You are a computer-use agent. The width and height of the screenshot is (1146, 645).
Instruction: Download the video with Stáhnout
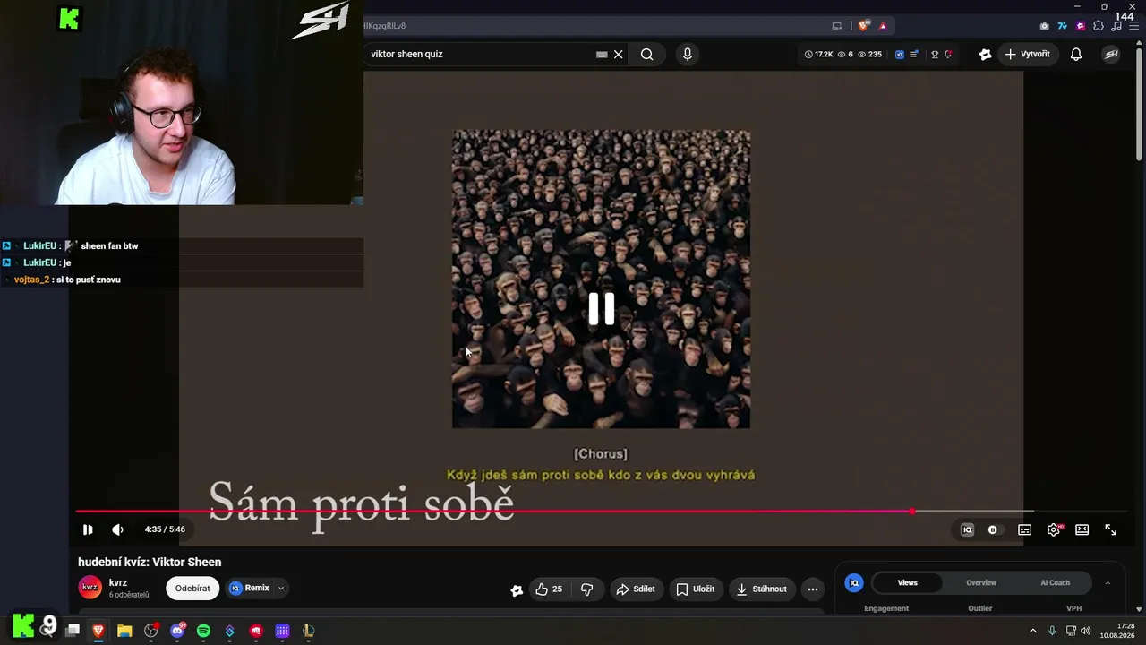762,589
